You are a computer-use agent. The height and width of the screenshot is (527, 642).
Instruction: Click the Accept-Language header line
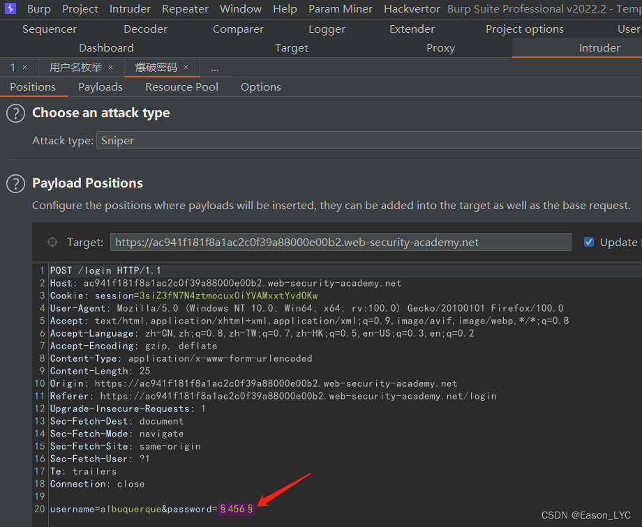tap(262, 333)
